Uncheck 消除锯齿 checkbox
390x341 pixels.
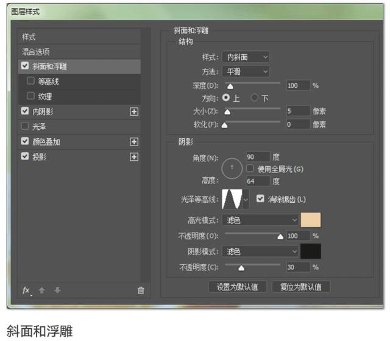tap(260, 199)
